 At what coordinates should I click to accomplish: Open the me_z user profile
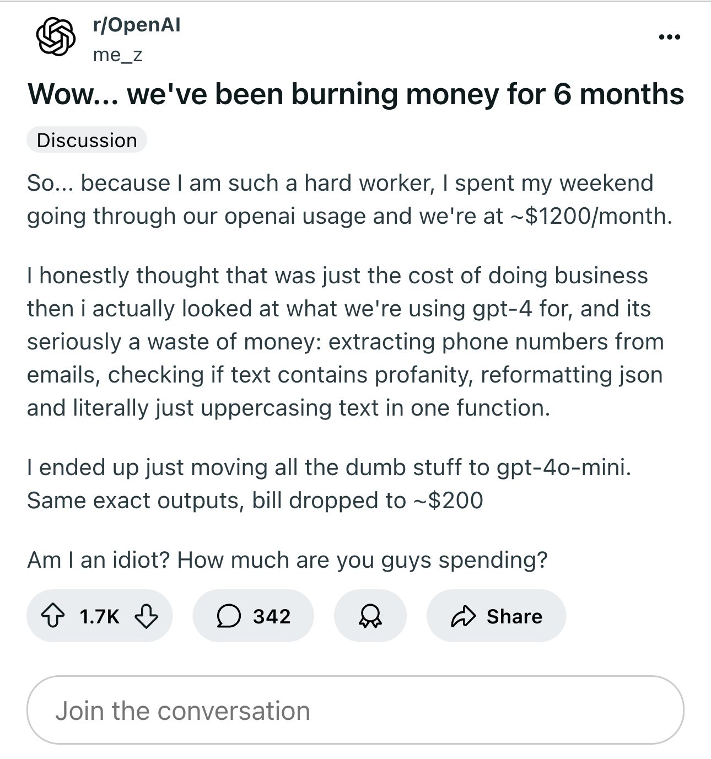pos(117,55)
